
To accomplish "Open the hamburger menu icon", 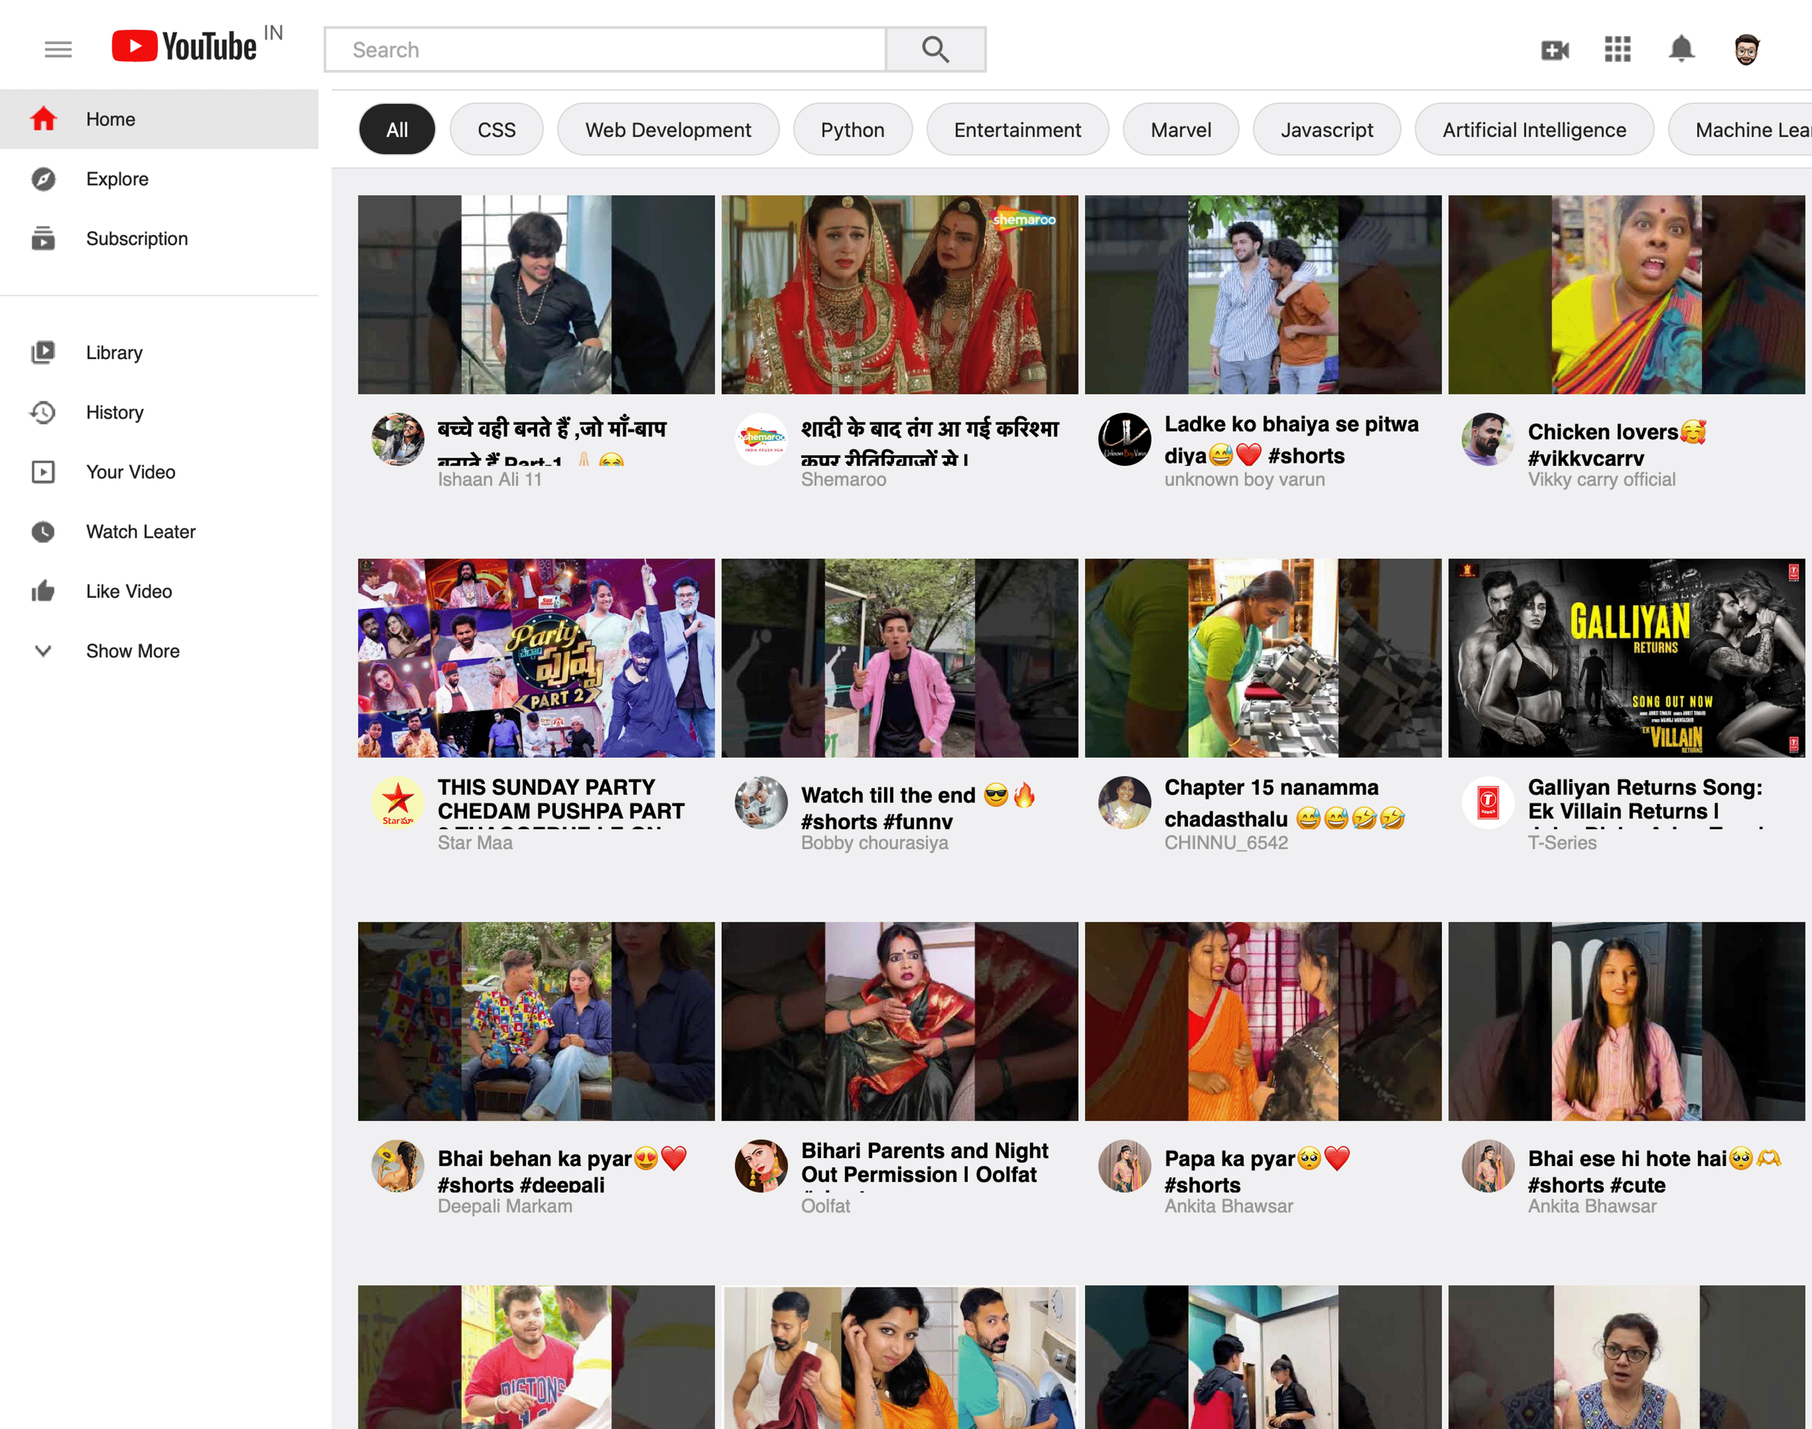I will click(x=58, y=50).
